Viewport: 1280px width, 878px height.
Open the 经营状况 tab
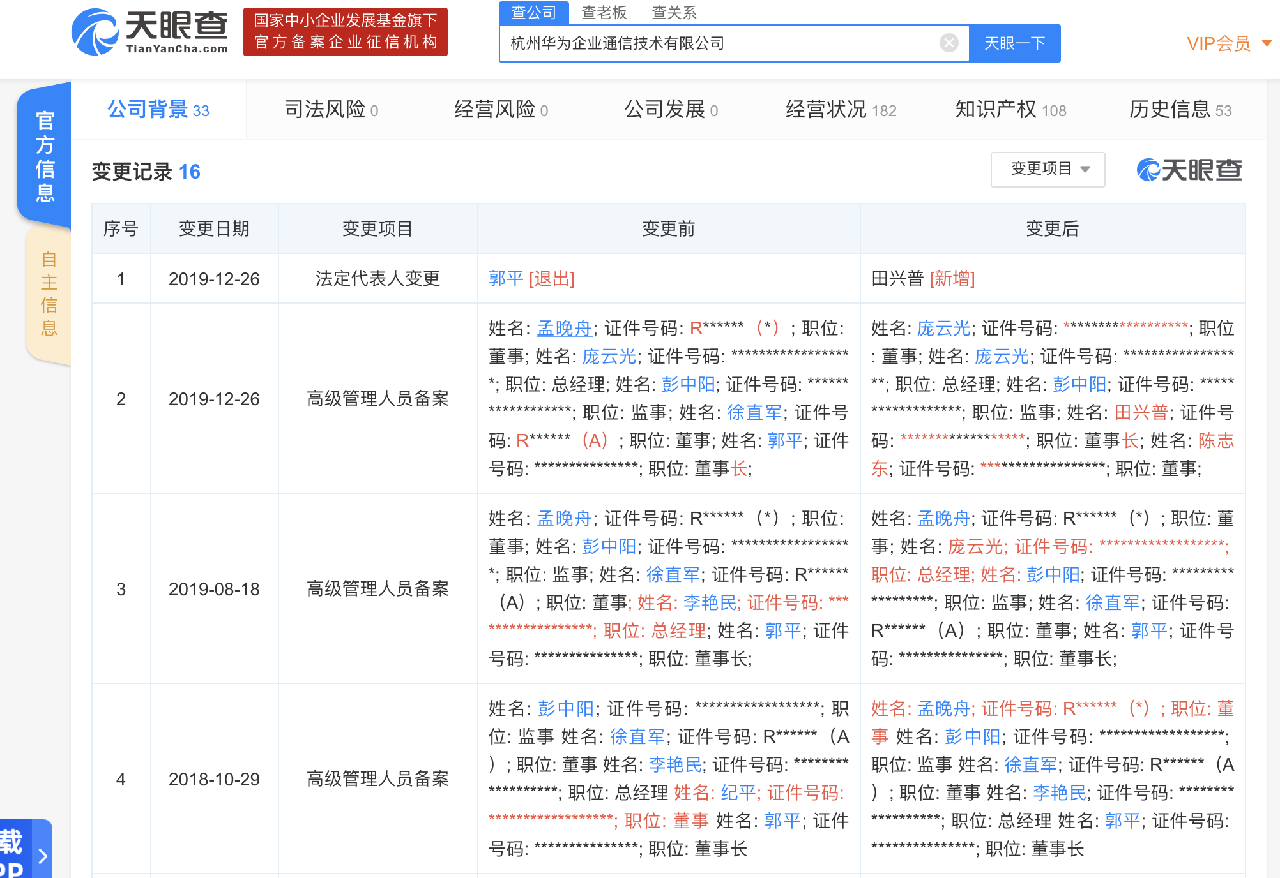pos(841,110)
